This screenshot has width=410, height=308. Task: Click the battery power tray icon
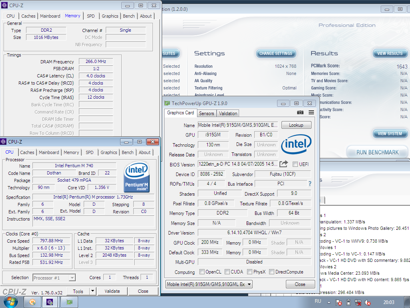[348, 302]
